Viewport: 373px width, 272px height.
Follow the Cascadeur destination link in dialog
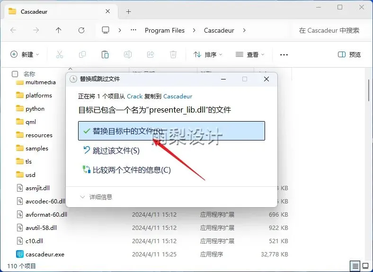(178, 96)
